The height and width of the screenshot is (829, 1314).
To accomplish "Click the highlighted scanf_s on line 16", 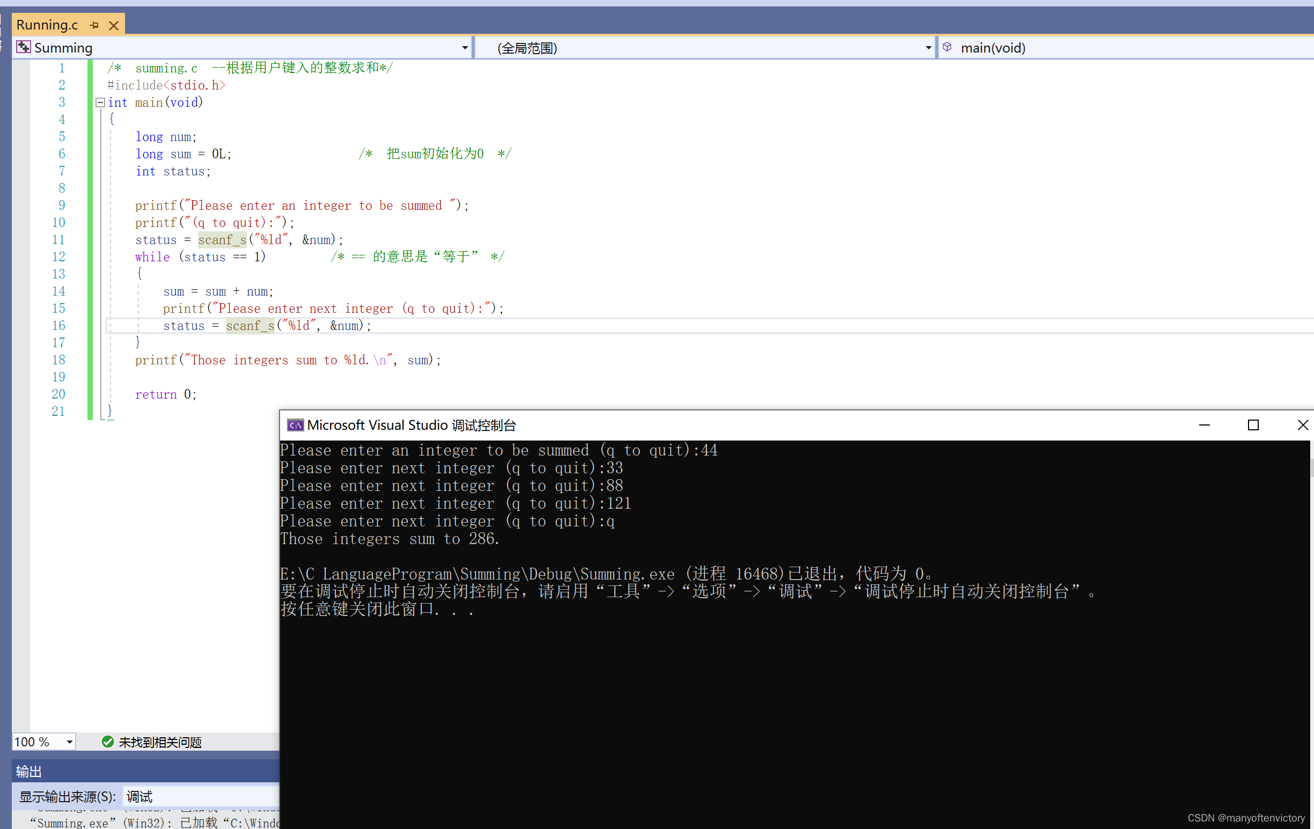I will click(x=251, y=326).
